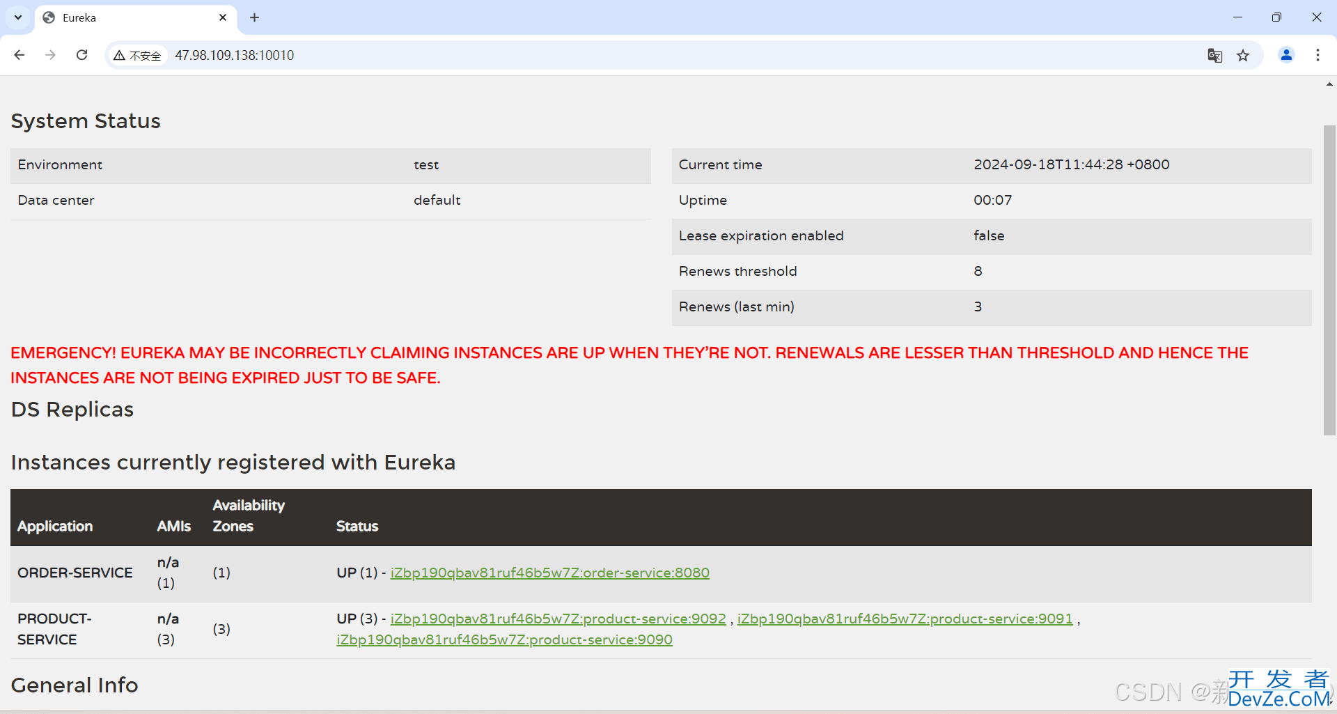This screenshot has height=714, width=1337.
Task: Focus the address bar URL 47.98.109.138:10010
Action: tap(235, 55)
